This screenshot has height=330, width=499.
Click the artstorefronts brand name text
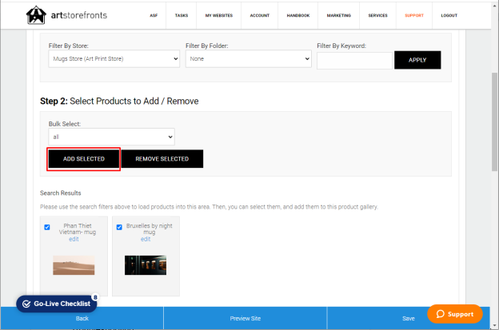[79, 15]
